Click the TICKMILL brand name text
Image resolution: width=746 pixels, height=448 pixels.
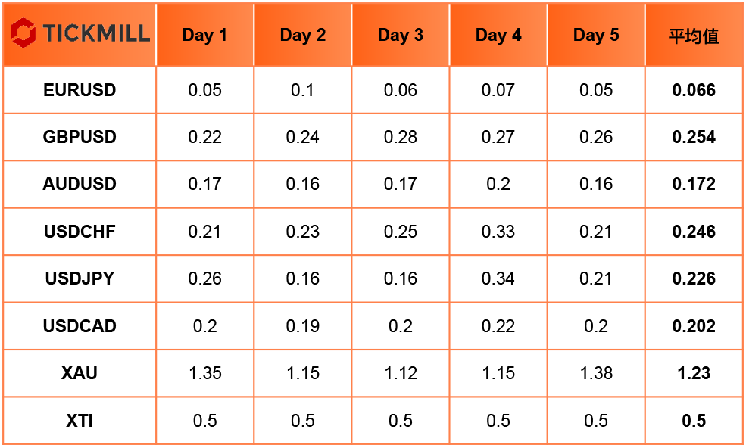97,33
